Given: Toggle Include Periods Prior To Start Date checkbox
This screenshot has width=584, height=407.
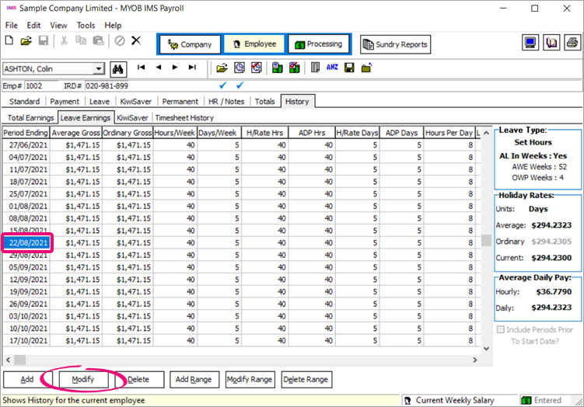Looking at the screenshot, I should click(502, 329).
